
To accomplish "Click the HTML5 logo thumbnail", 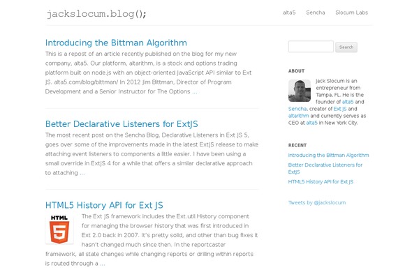I will point(59,229).
